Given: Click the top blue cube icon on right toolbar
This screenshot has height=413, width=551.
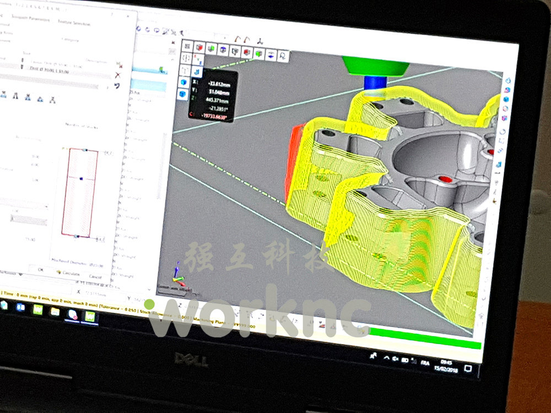Looking at the screenshot, I should [508, 81].
